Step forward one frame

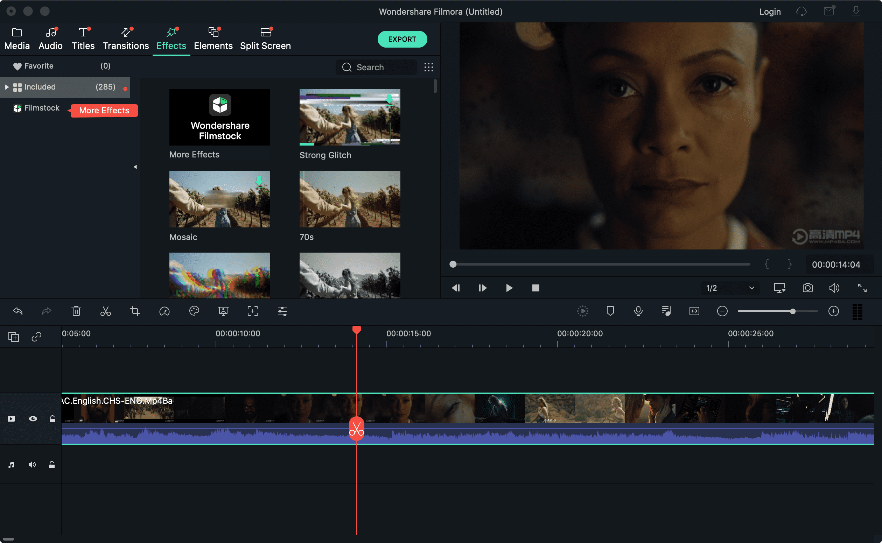click(x=483, y=288)
